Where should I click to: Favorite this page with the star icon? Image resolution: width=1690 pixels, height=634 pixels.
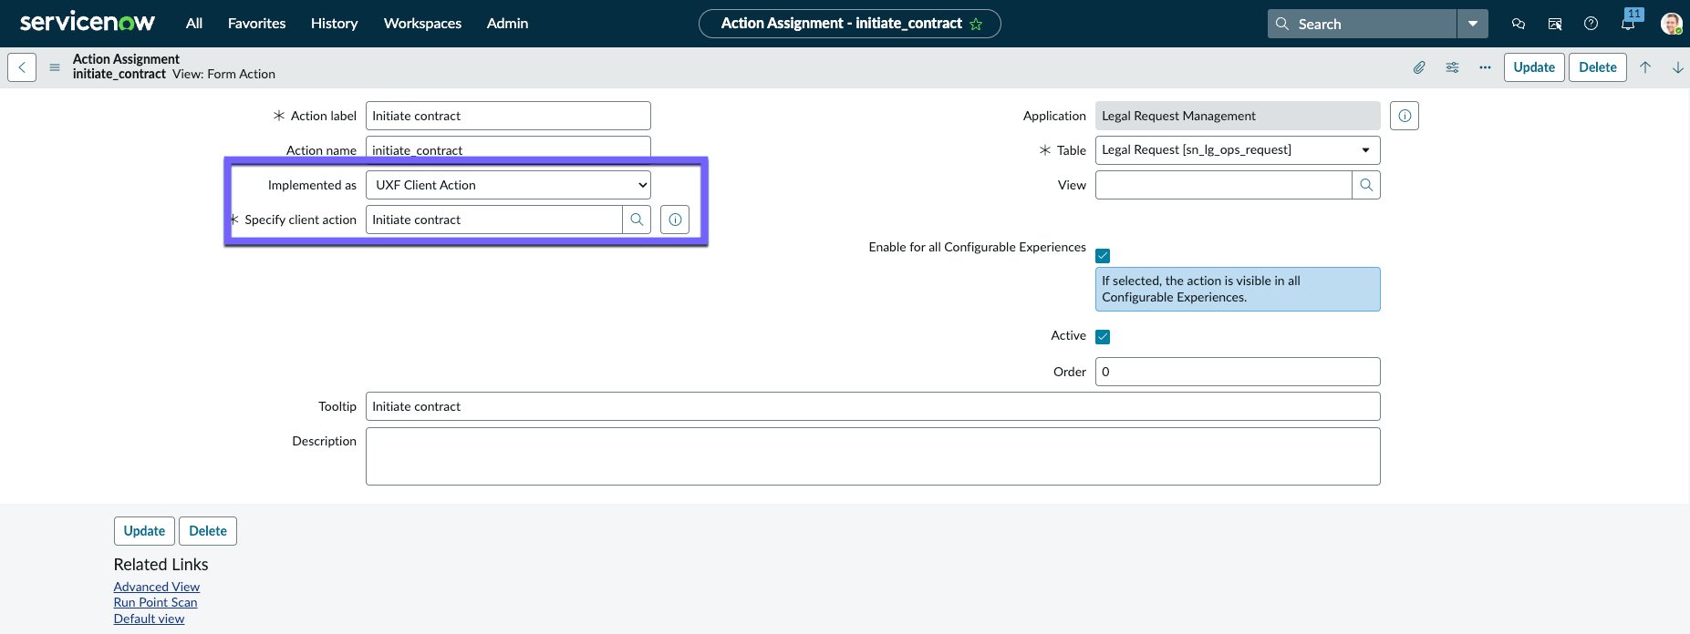(976, 25)
